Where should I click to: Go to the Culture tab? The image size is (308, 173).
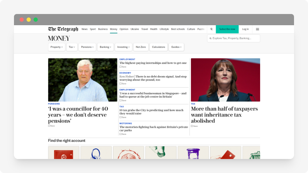coord(191,29)
